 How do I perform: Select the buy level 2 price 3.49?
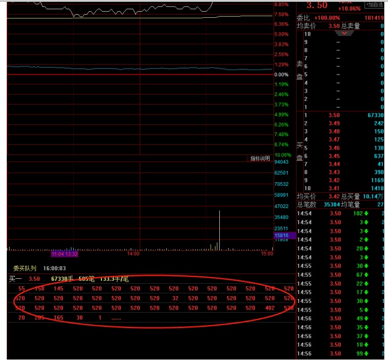pos(334,123)
